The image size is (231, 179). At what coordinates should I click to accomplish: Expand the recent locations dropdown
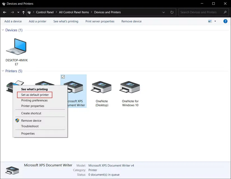[x=18, y=12]
